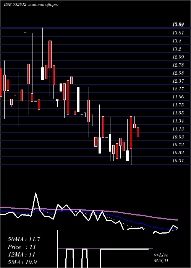This screenshot has width=191, height=268.
Task: Click the 11.75 price axis label
Action: (x=178, y=105)
